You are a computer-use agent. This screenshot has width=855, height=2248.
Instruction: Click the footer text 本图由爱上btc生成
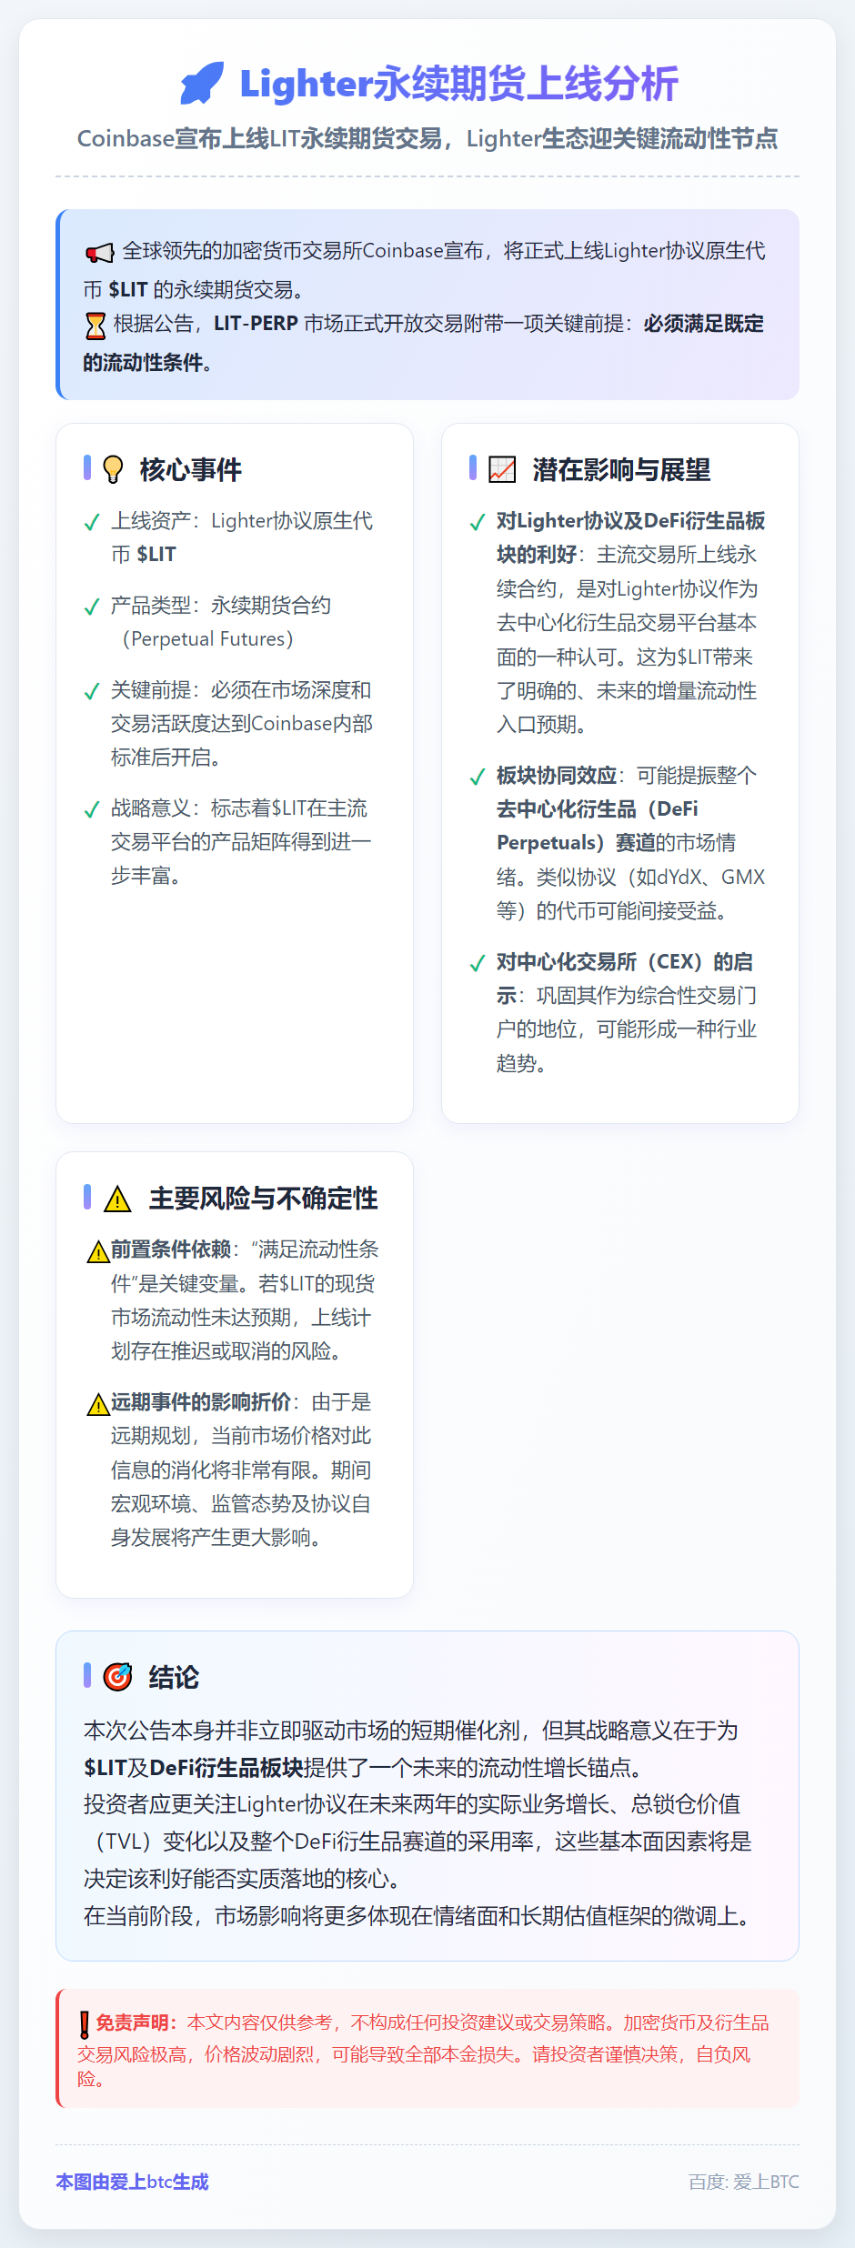pos(132,2182)
